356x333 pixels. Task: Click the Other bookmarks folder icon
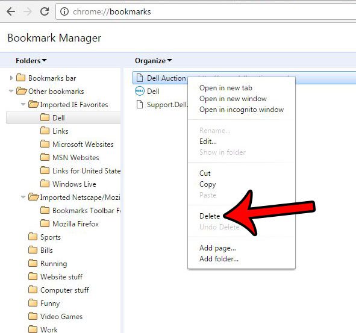[22, 91]
